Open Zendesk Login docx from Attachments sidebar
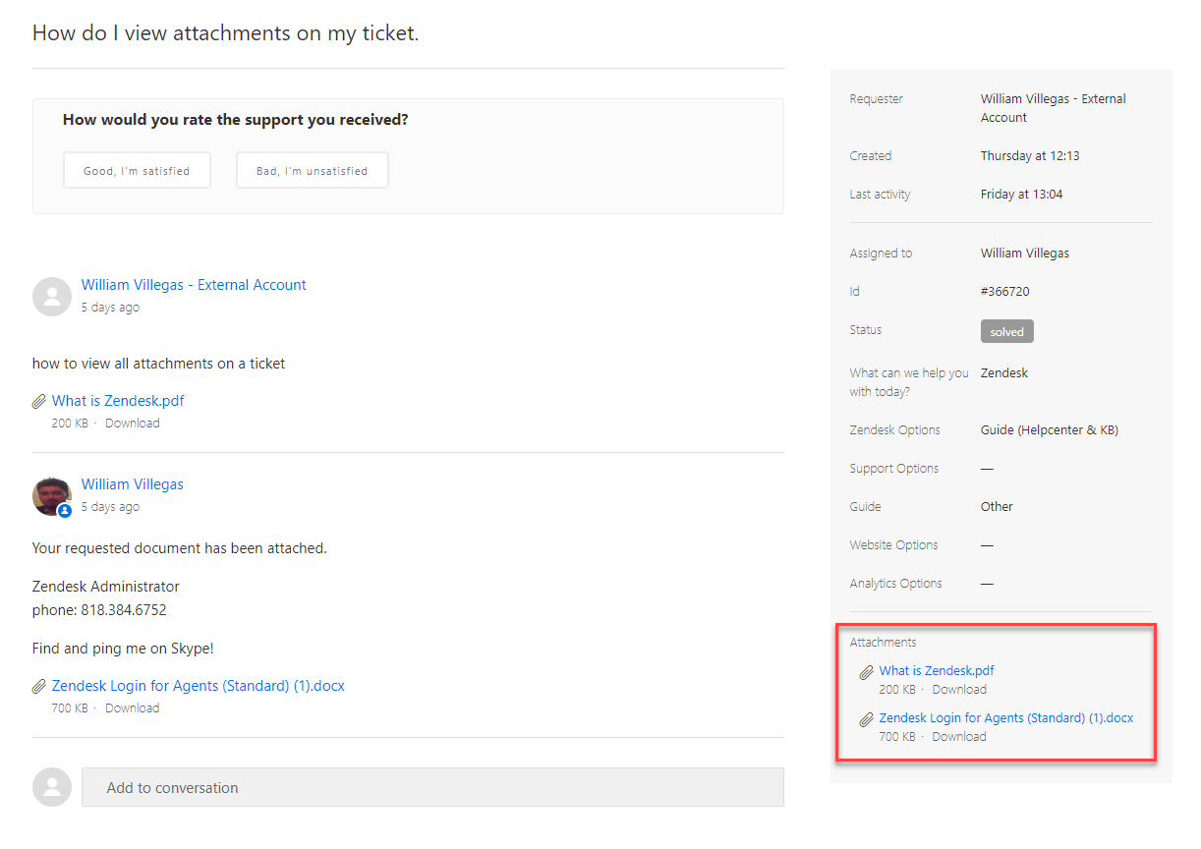 1006,718
